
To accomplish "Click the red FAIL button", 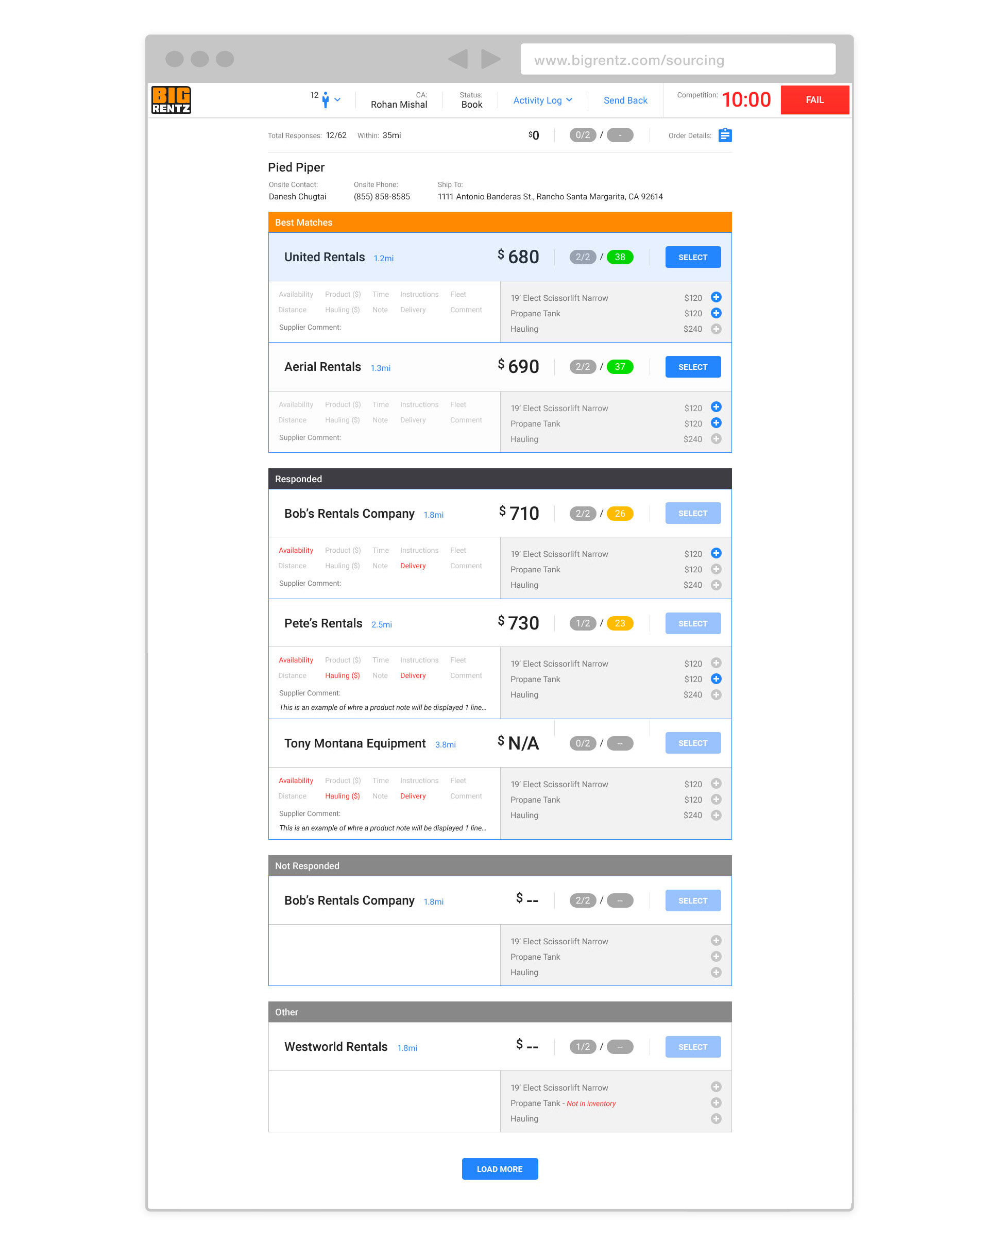I will (x=814, y=99).
